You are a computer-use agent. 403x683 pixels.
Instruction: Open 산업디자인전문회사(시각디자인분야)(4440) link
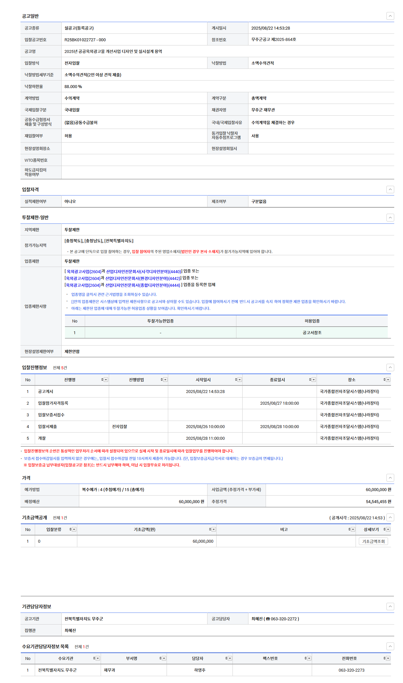144,272
